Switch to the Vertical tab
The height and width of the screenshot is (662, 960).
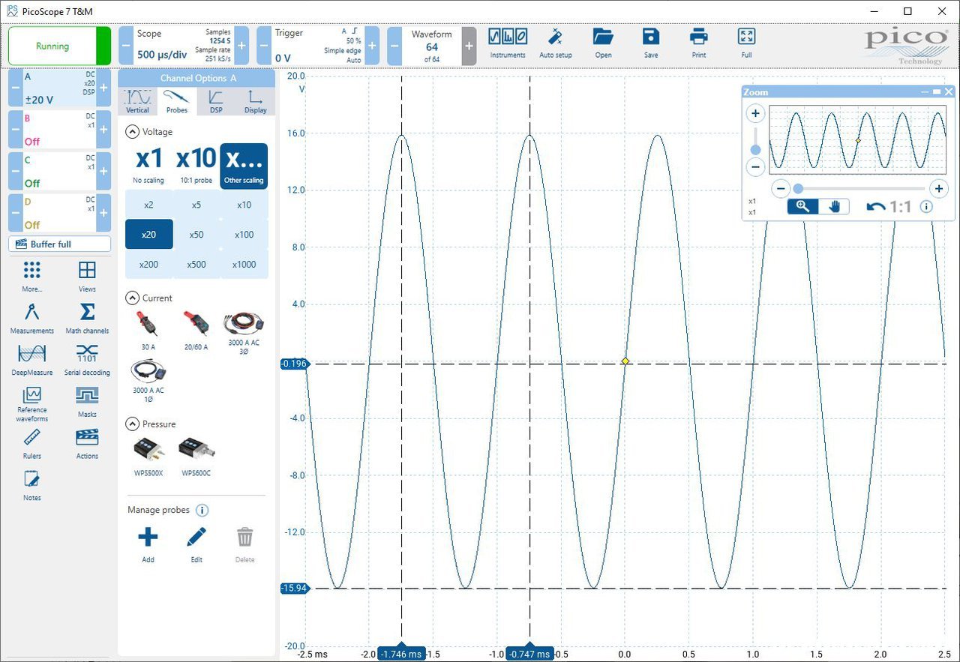pos(137,101)
